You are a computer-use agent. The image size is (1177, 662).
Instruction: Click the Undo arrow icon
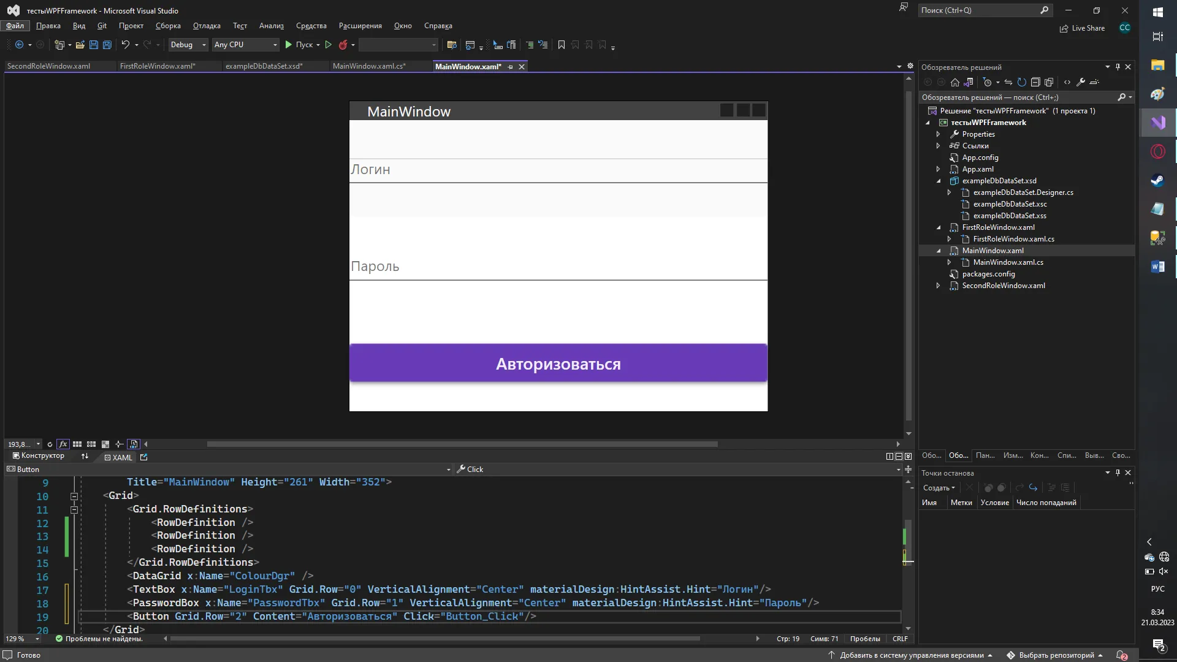pyautogui.click(x=125, y=45)
